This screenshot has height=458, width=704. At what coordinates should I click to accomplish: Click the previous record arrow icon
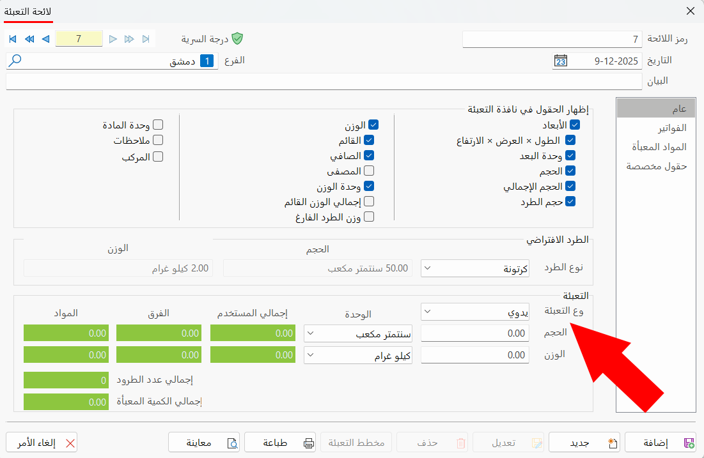[45, 38]
